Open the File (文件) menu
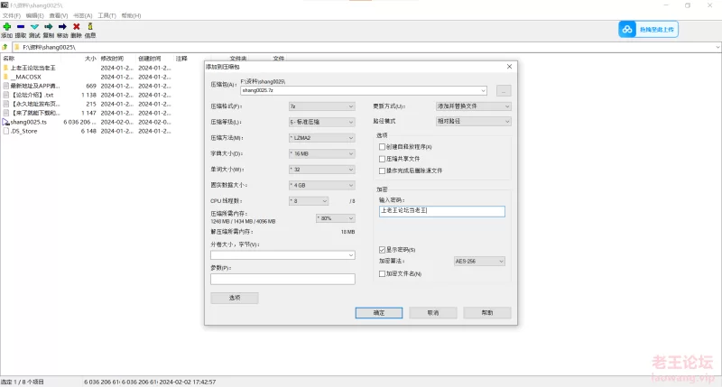722x387 pixels. pyautogui.click(x=11, y=15)
